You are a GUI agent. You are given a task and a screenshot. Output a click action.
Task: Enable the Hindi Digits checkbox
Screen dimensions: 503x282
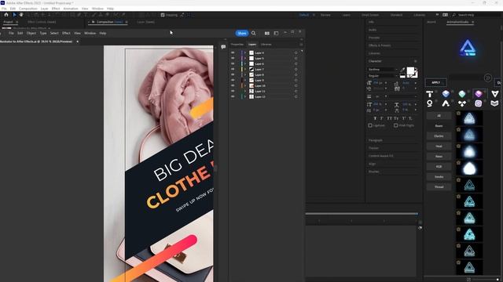click(396, 125)
